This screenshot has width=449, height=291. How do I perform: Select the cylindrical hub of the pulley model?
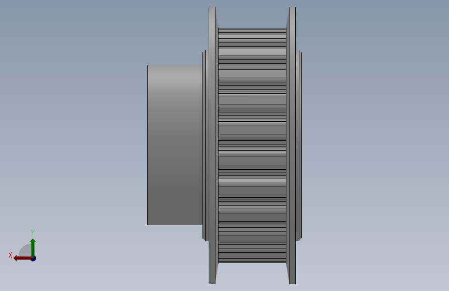tap(175, 145)
